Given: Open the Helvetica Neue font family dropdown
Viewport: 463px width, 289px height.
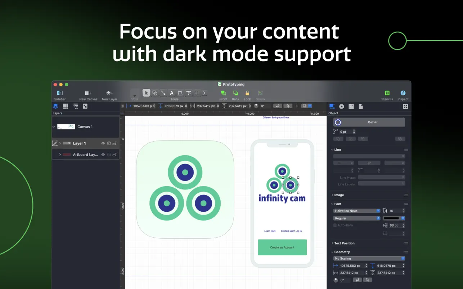Looking at the screenshot, I should point(356,211).
